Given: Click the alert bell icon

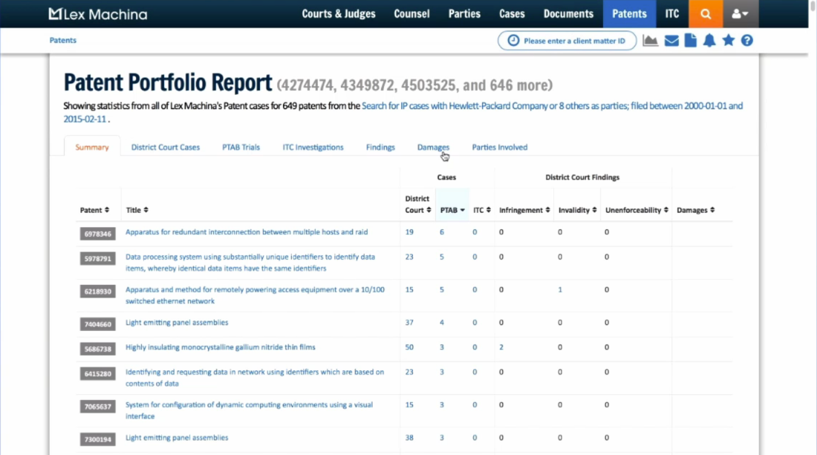Looking at the screenshot, I should [x=709, y=41].
